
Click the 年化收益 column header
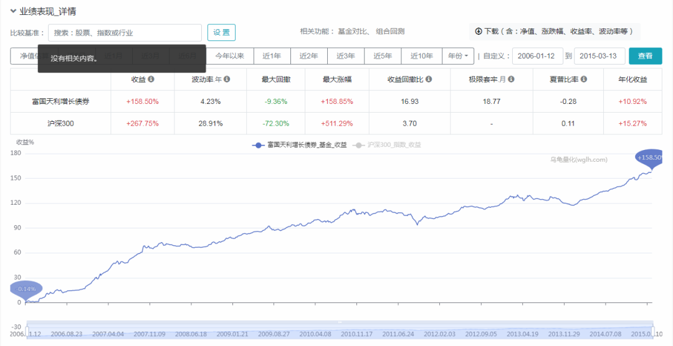pyautogui.click(x=632, y=79)
